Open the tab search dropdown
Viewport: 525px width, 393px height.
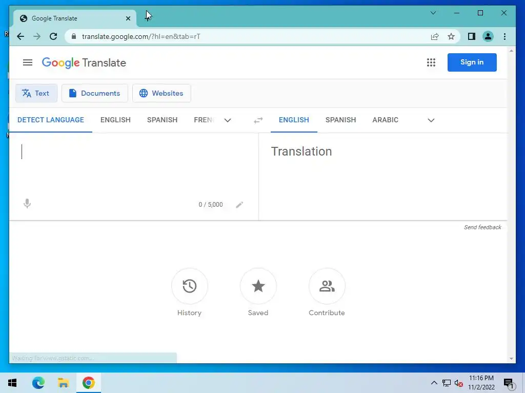click(433, 13)
